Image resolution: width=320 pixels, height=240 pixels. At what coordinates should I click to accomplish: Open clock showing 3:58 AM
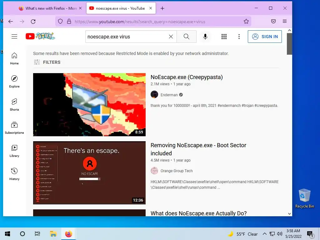tap(293, 234)
